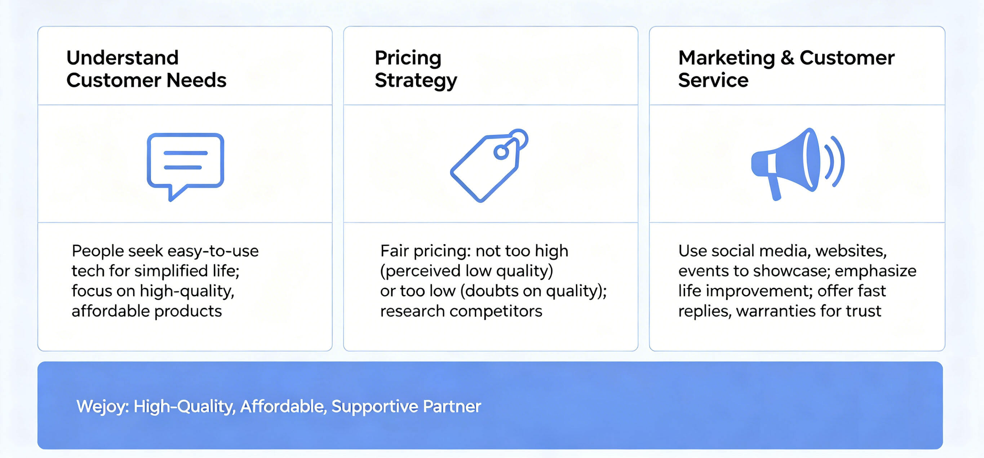Click the "focus on high-quality," line
This screenshot has width=984, height=458.
tap(153, 291)
